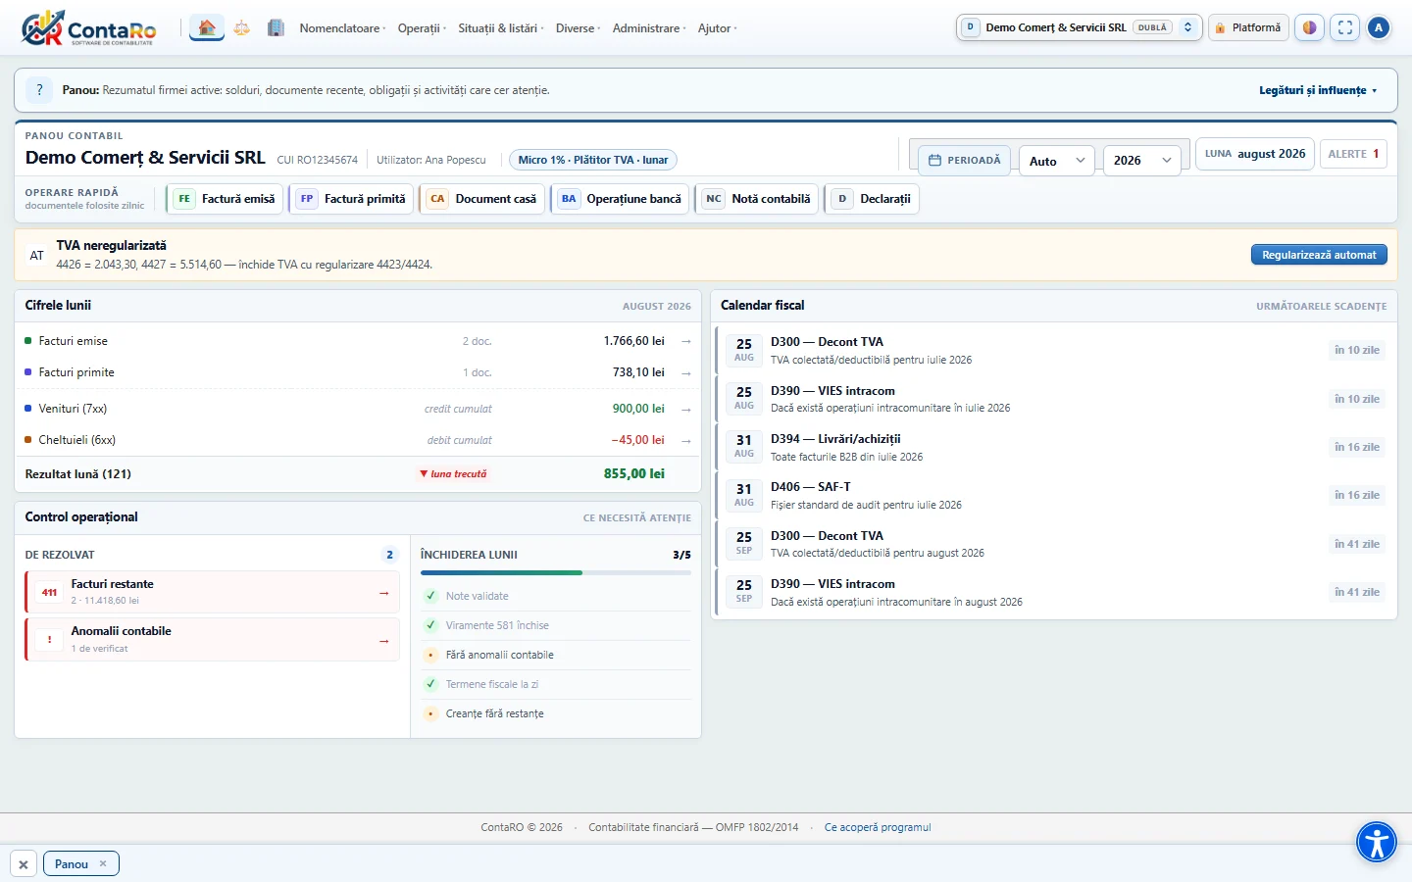
Task: Open the Diverse menu
Action: (578, 28)
